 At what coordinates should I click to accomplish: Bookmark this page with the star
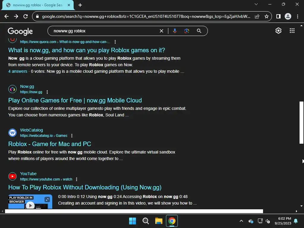click(x=267, y=17)
